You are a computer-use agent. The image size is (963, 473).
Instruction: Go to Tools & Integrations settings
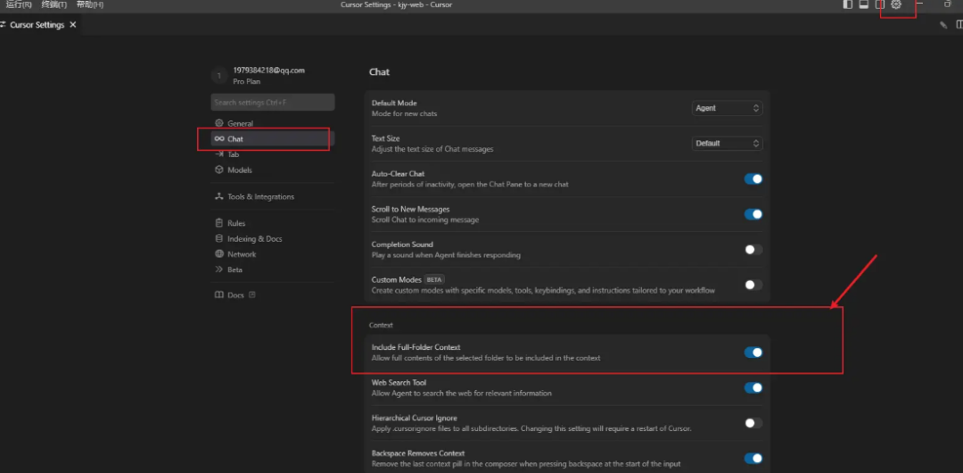[259, 196]
